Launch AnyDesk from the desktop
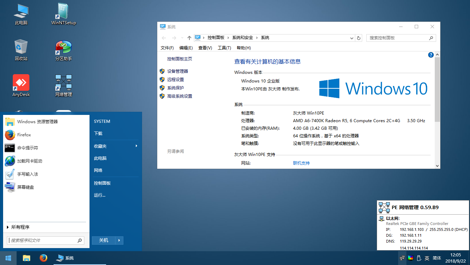Image resolution: width=470 pixels, height=265 pixels. [21, 86]
